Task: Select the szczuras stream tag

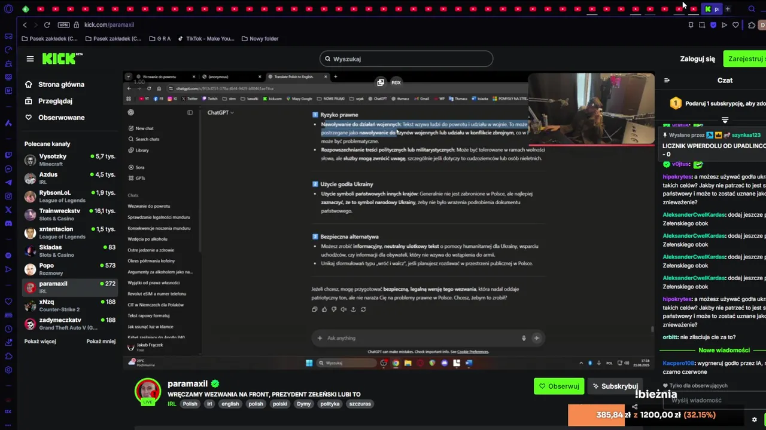Action: [x=360, y=404]
